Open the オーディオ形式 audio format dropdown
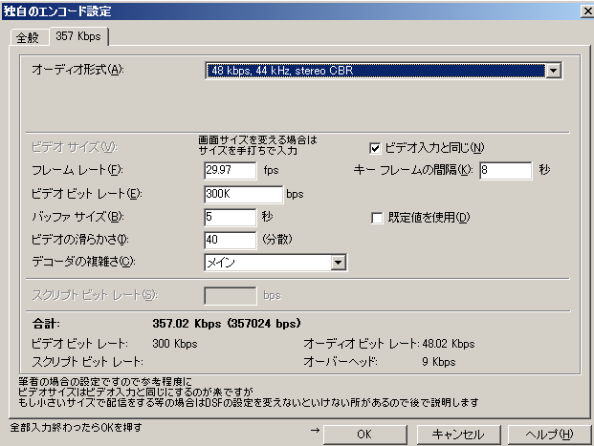 pos(384,71)
